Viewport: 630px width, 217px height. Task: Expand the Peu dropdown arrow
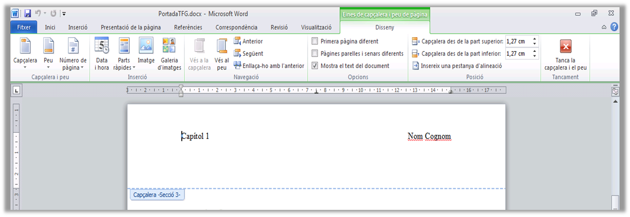48,68
